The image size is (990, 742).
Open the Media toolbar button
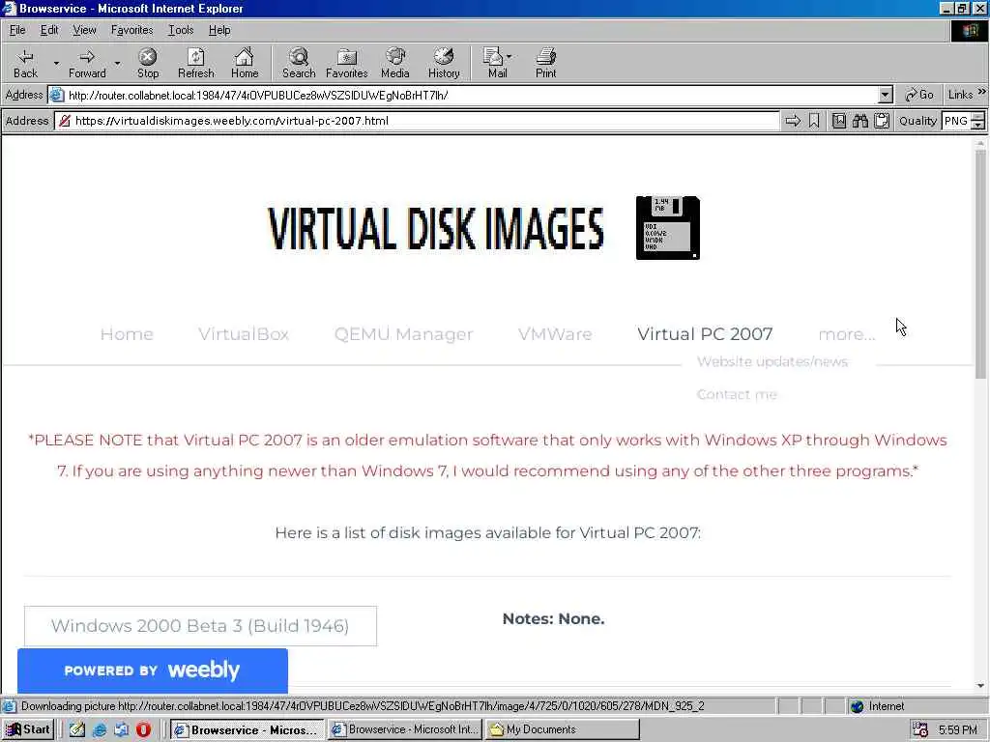395,63
